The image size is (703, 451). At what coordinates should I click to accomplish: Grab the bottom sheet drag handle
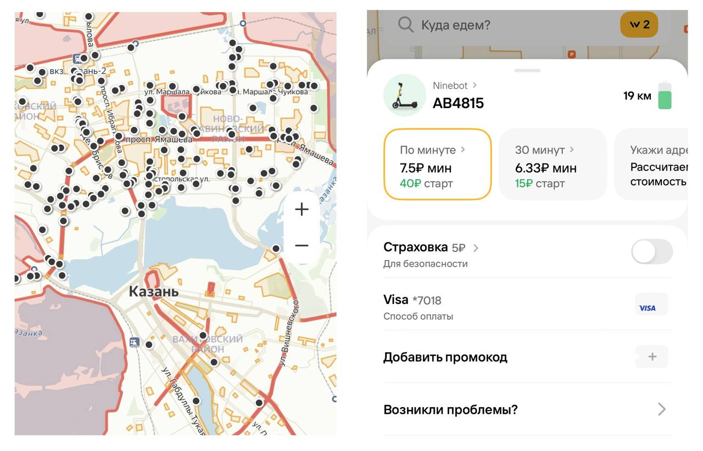pyautogui.click(x=527, y=70)
